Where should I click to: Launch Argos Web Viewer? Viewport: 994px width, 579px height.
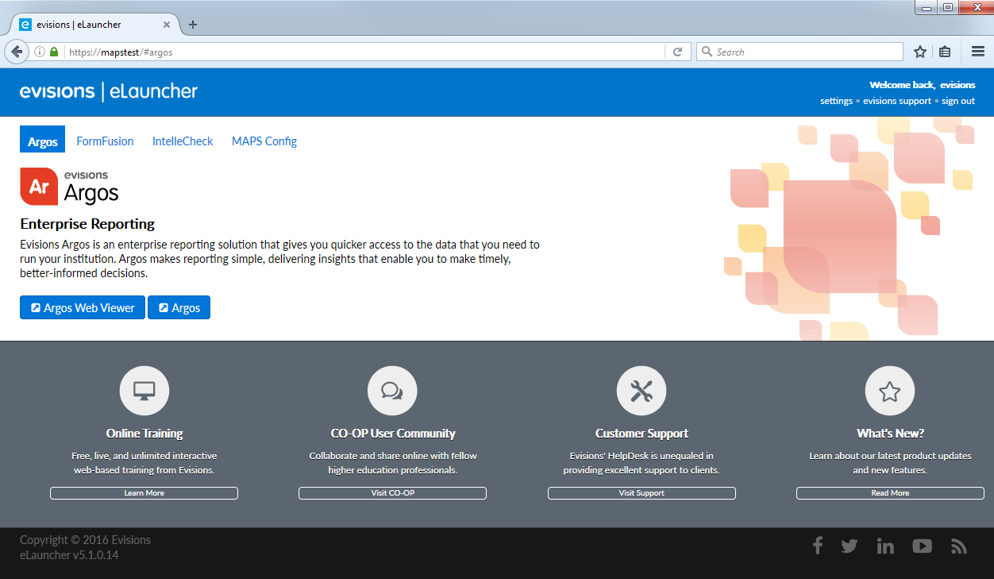pyautogui.click(x=83, y=307)
